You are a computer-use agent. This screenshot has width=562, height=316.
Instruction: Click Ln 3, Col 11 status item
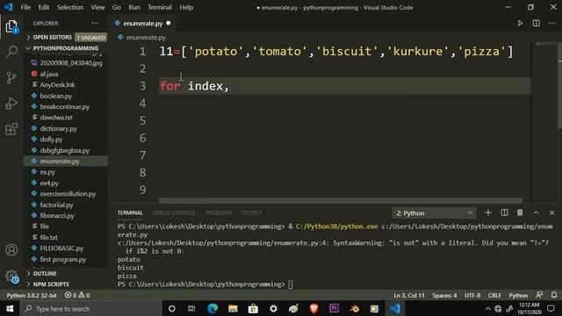point(409,295)
